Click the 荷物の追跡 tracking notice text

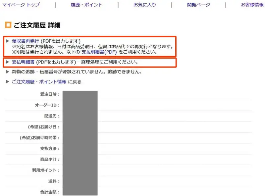[x=77, y=72]
